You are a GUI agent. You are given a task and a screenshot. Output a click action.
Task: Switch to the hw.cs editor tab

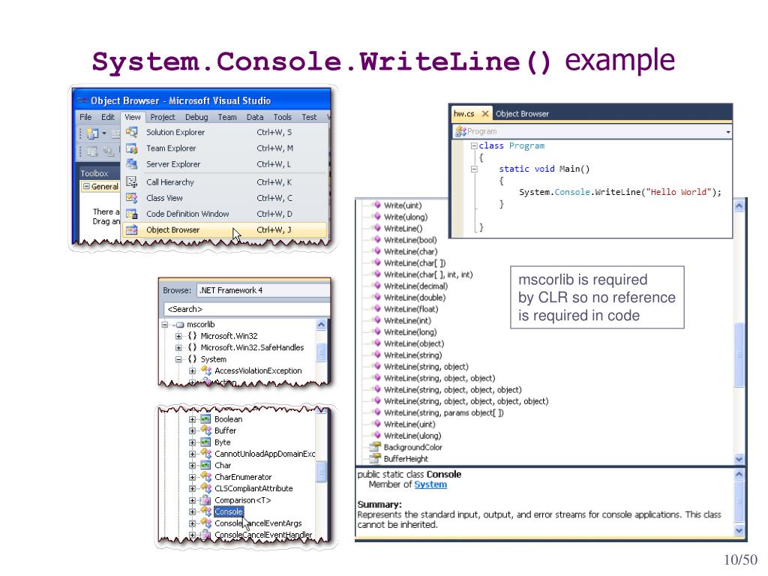point(463,114)
